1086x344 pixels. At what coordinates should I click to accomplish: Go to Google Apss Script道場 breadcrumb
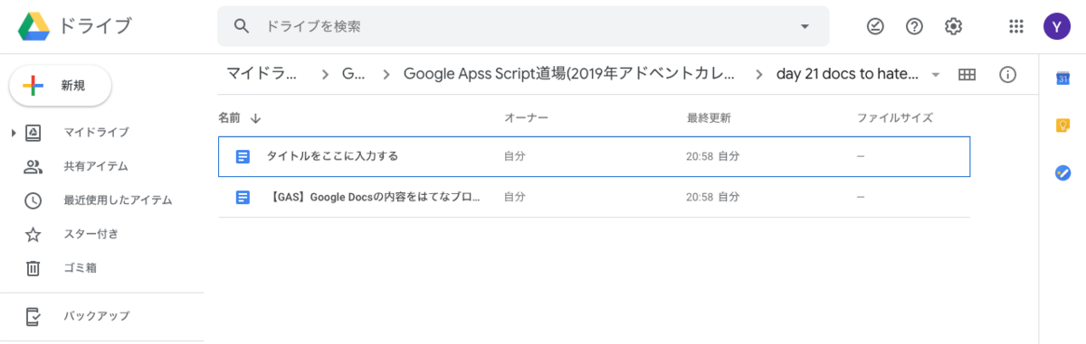569,74
